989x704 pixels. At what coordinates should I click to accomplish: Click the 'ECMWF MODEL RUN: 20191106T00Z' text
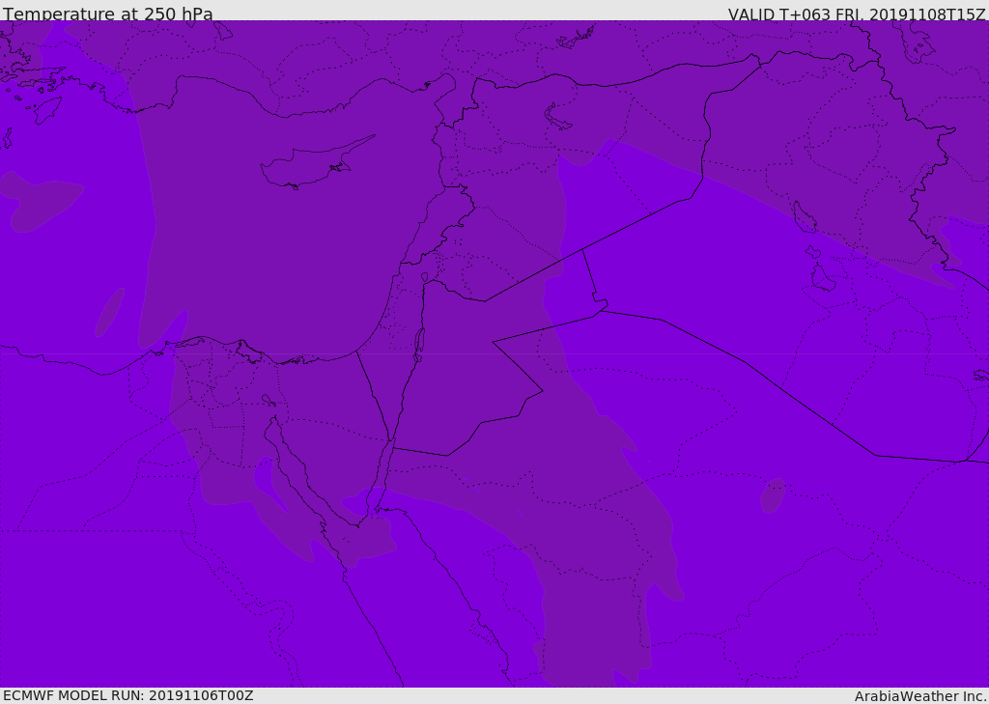(x=128, y=695)
